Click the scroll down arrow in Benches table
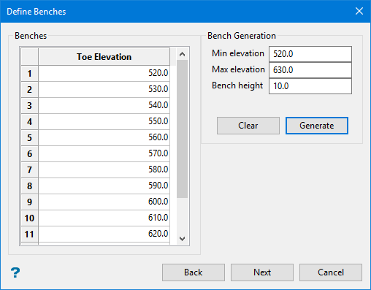This screenshot has height=290, width=371. pos(182,239)
